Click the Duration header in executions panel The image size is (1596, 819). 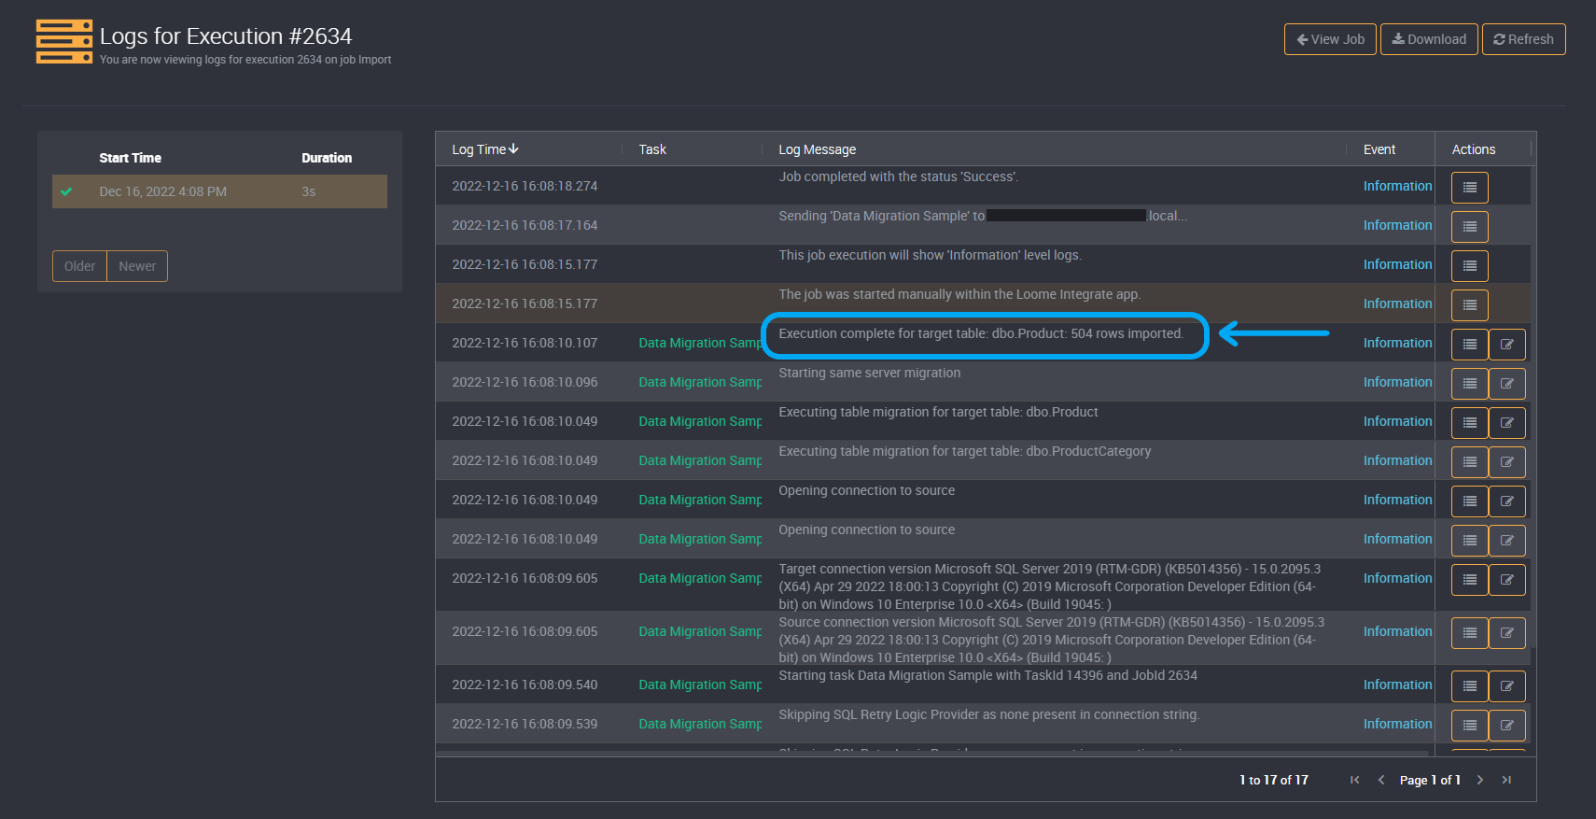click(x=327, y=158)
